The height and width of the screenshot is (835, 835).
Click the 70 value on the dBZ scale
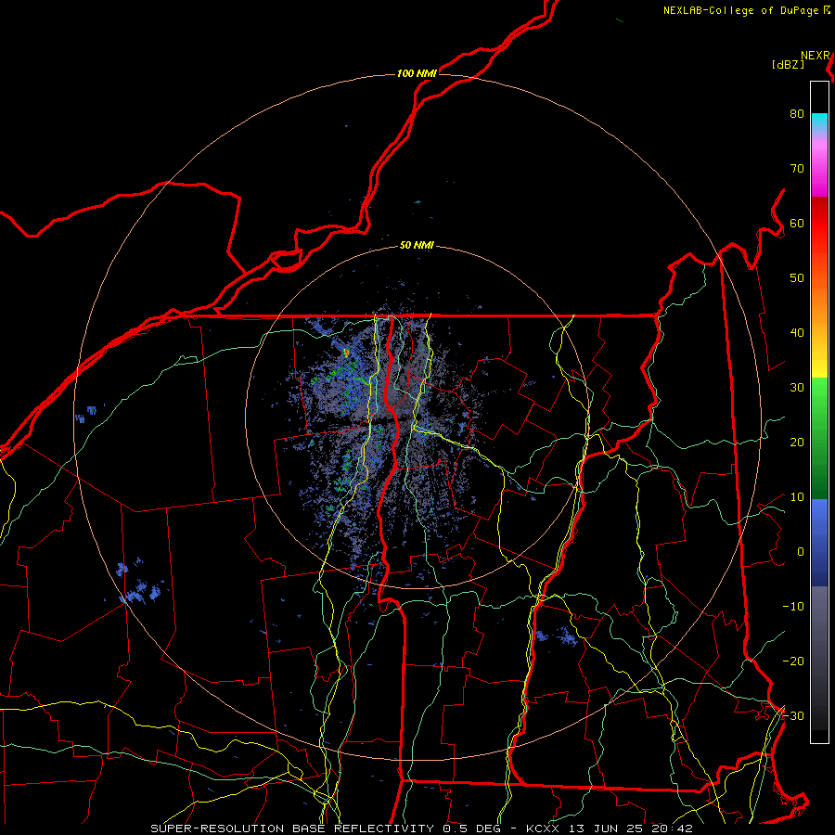(797, 169)
